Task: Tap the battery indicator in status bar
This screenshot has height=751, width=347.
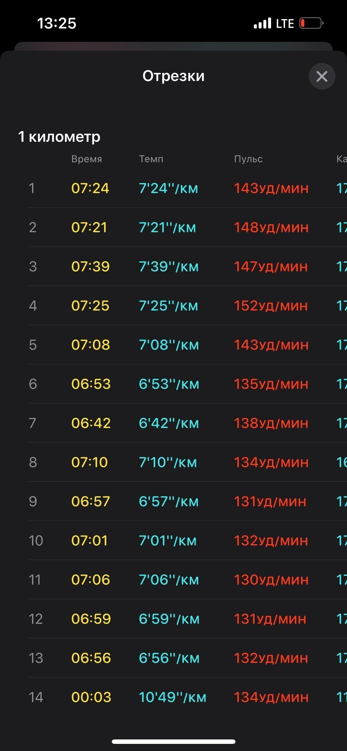Action: pyautogui.click(x=311, y=23)
